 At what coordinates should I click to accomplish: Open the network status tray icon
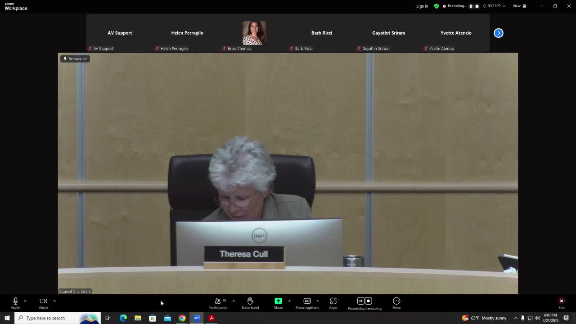pos(530,318)
